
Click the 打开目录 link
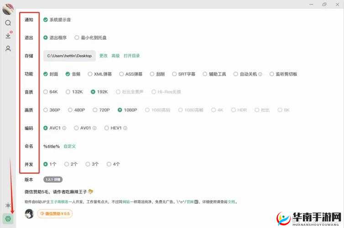132,56
